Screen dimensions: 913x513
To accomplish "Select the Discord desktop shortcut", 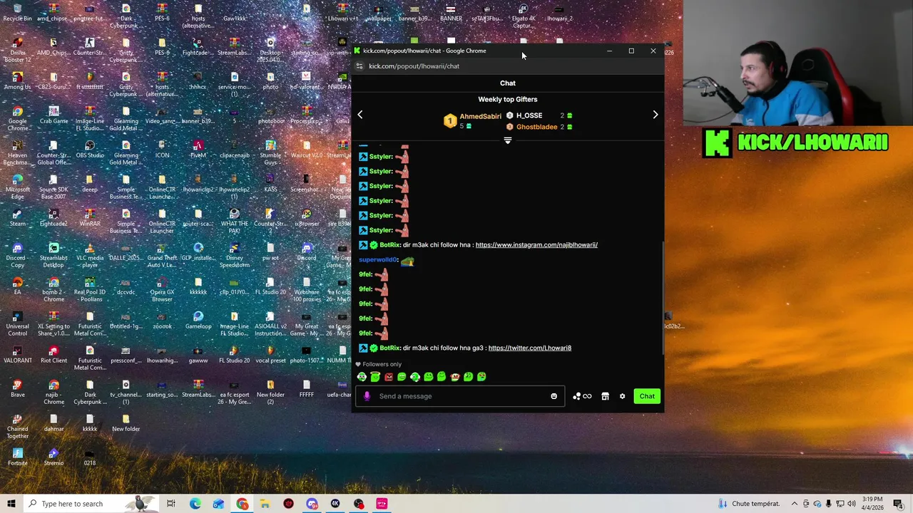I will [x=307, y=252].
